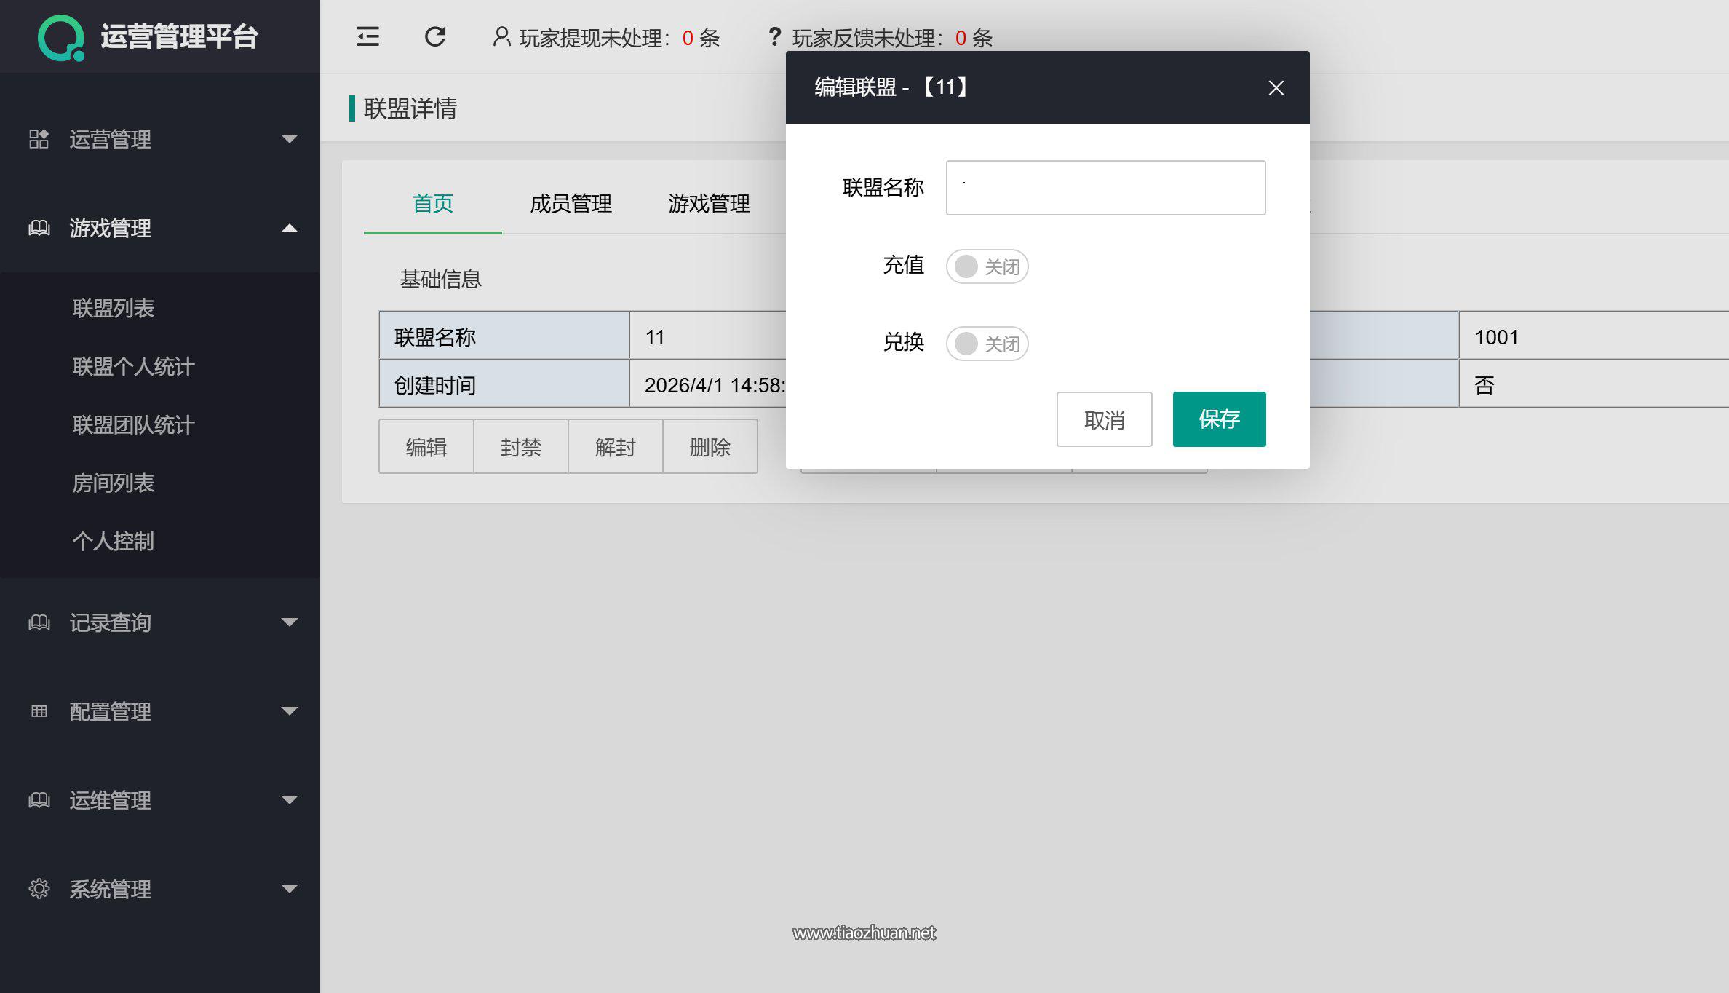1729x993 pixels.
Task: Click the 配置管理 grid icon
Action: click(x=39, y=711)
